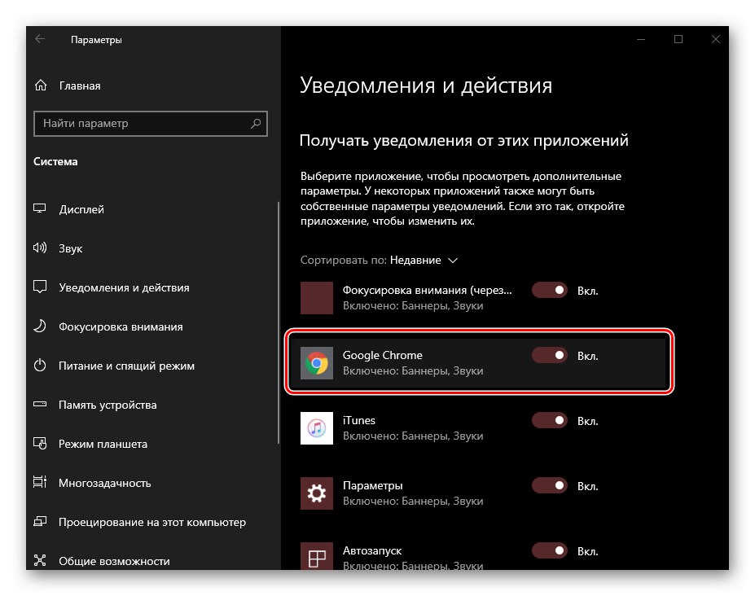Click the Power and sleep icon
Image resolution: width=755 pixels, height=596 pixels.
39,365
